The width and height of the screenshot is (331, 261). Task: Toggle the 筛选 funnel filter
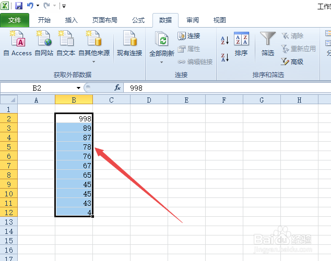click(x=268, y=44)
